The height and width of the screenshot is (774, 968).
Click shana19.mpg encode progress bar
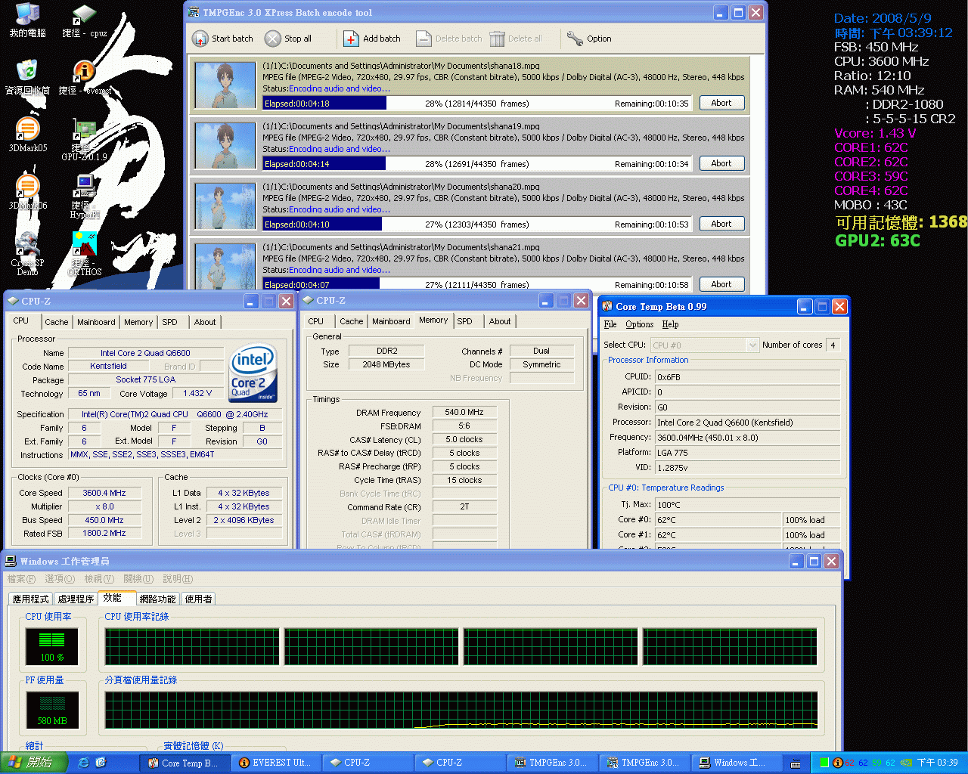(x=477, y=163)
